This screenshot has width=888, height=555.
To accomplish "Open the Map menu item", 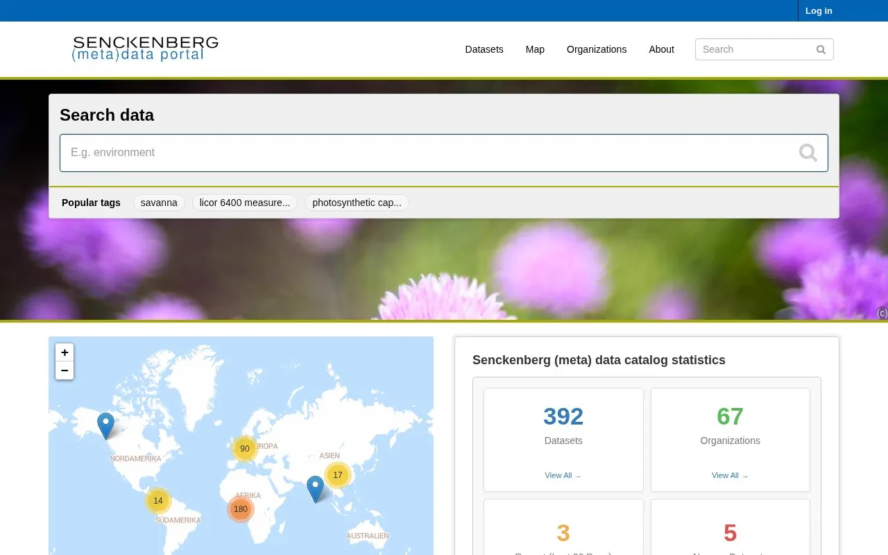I will click(x=535, y=49).
